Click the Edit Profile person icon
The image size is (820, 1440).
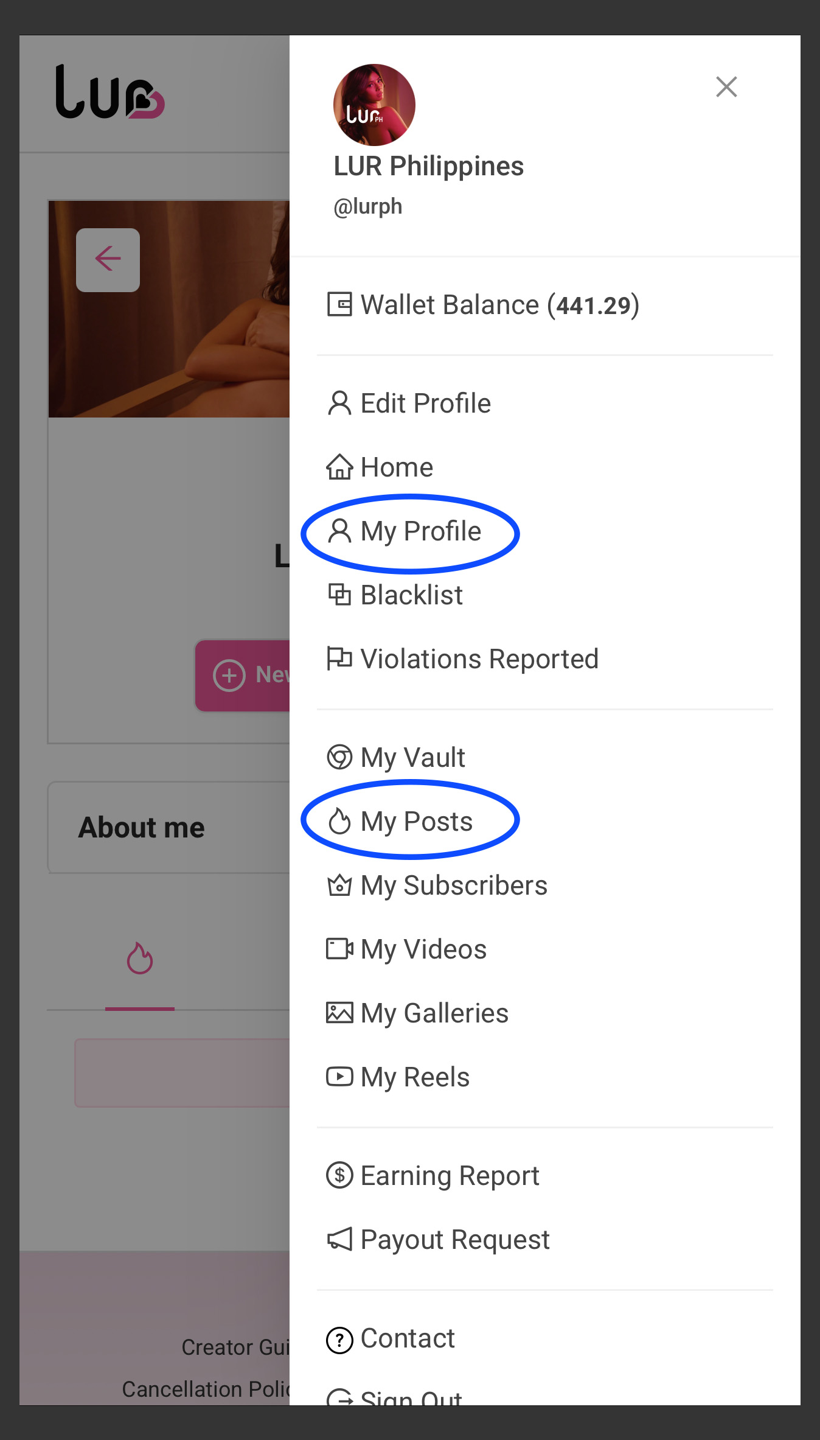339,403
